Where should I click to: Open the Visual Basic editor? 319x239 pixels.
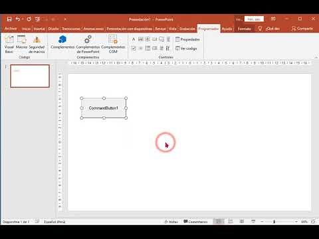point(9,44)
